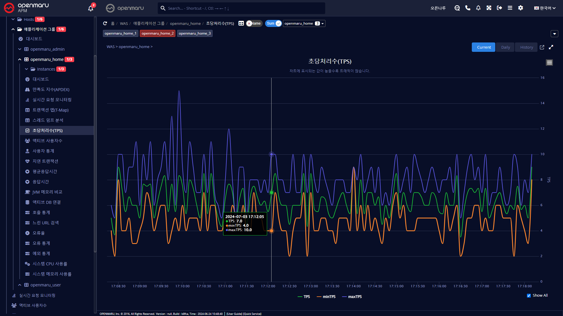Select the openmaru_home_2 instance button
The height and width of the screenshot is (316, 563).
click(157, 33)
